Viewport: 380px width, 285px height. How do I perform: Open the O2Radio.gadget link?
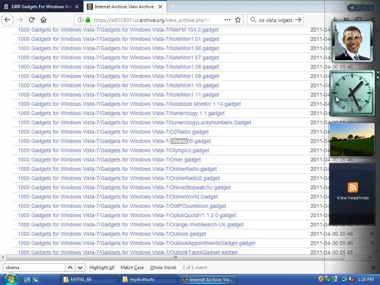[x=113, y=132]
